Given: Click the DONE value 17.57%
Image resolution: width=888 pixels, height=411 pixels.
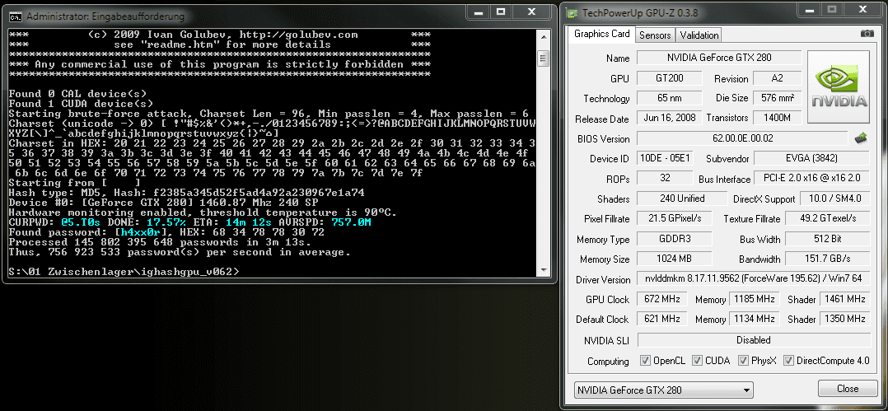Looking at the screenshot, I should coord(166,222).
